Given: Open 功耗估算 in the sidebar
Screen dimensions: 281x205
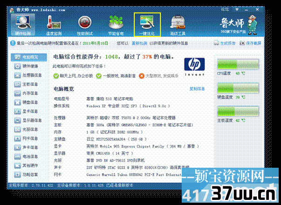Looking at the screenshot, I should coord(26,174).
